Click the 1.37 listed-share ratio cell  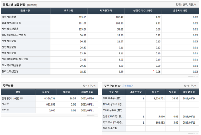point(158,17)
